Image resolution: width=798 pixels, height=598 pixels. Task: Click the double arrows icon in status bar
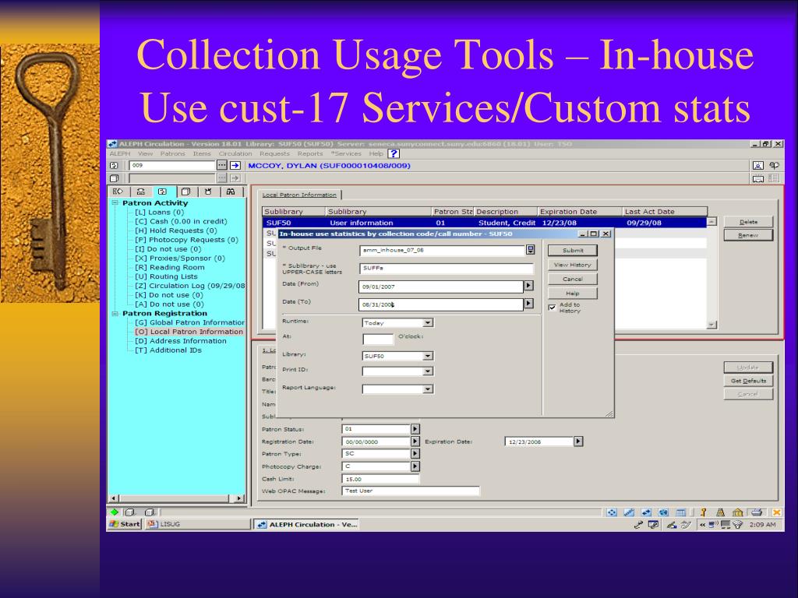click(x=646, y=512)
